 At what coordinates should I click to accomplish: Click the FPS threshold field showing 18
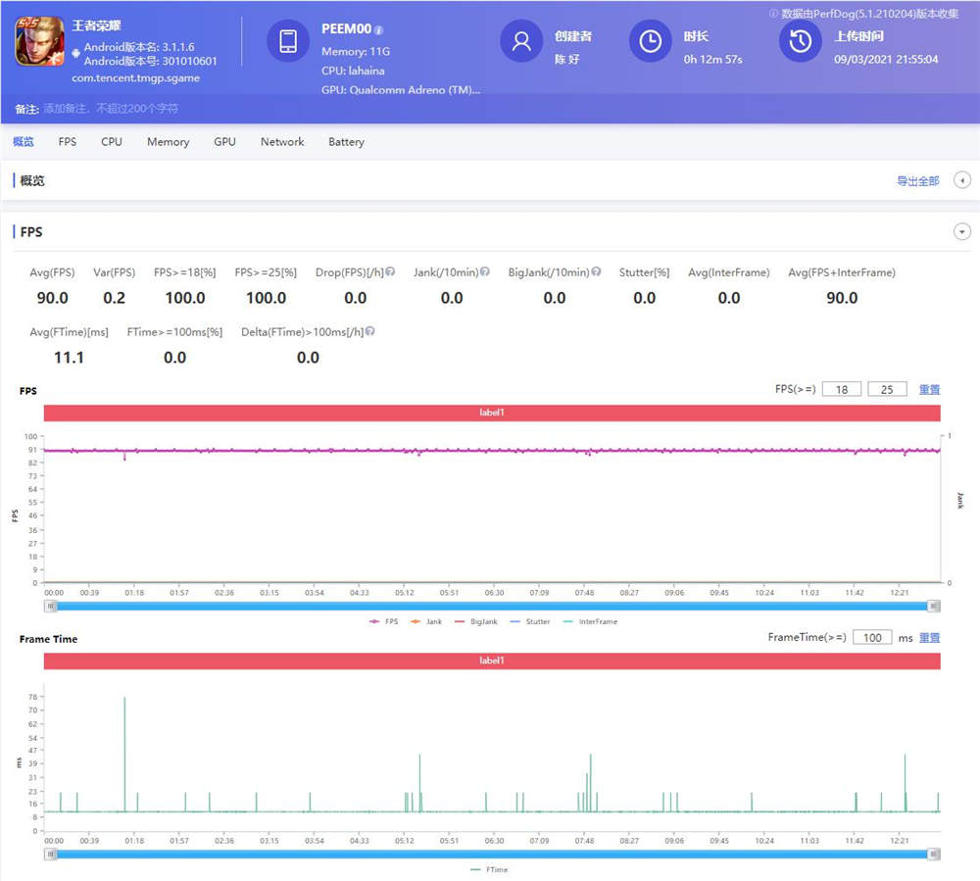[x=842, y=389]
